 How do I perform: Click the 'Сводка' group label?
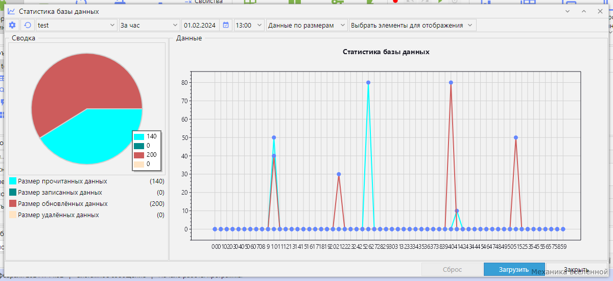[x=23, y=38]
